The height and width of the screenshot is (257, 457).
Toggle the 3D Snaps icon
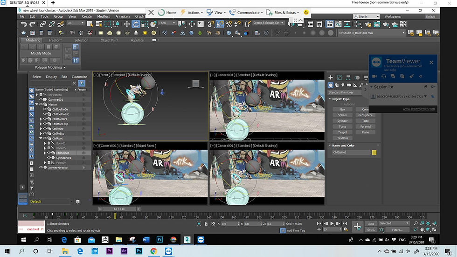click(211, 24)
